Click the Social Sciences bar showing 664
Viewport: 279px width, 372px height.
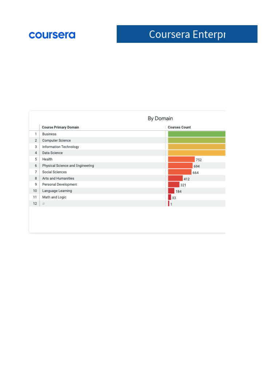tap(179, 172)
